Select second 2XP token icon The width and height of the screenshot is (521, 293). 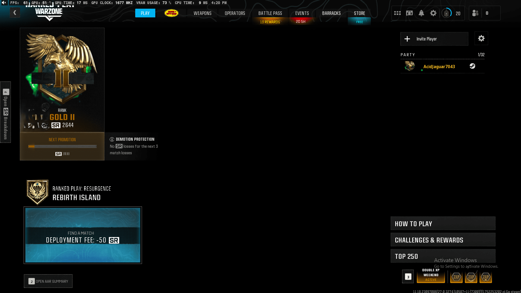click(x=471, y=277)
